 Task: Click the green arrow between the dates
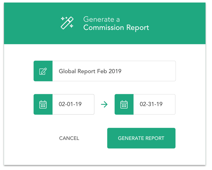(104, 104)
